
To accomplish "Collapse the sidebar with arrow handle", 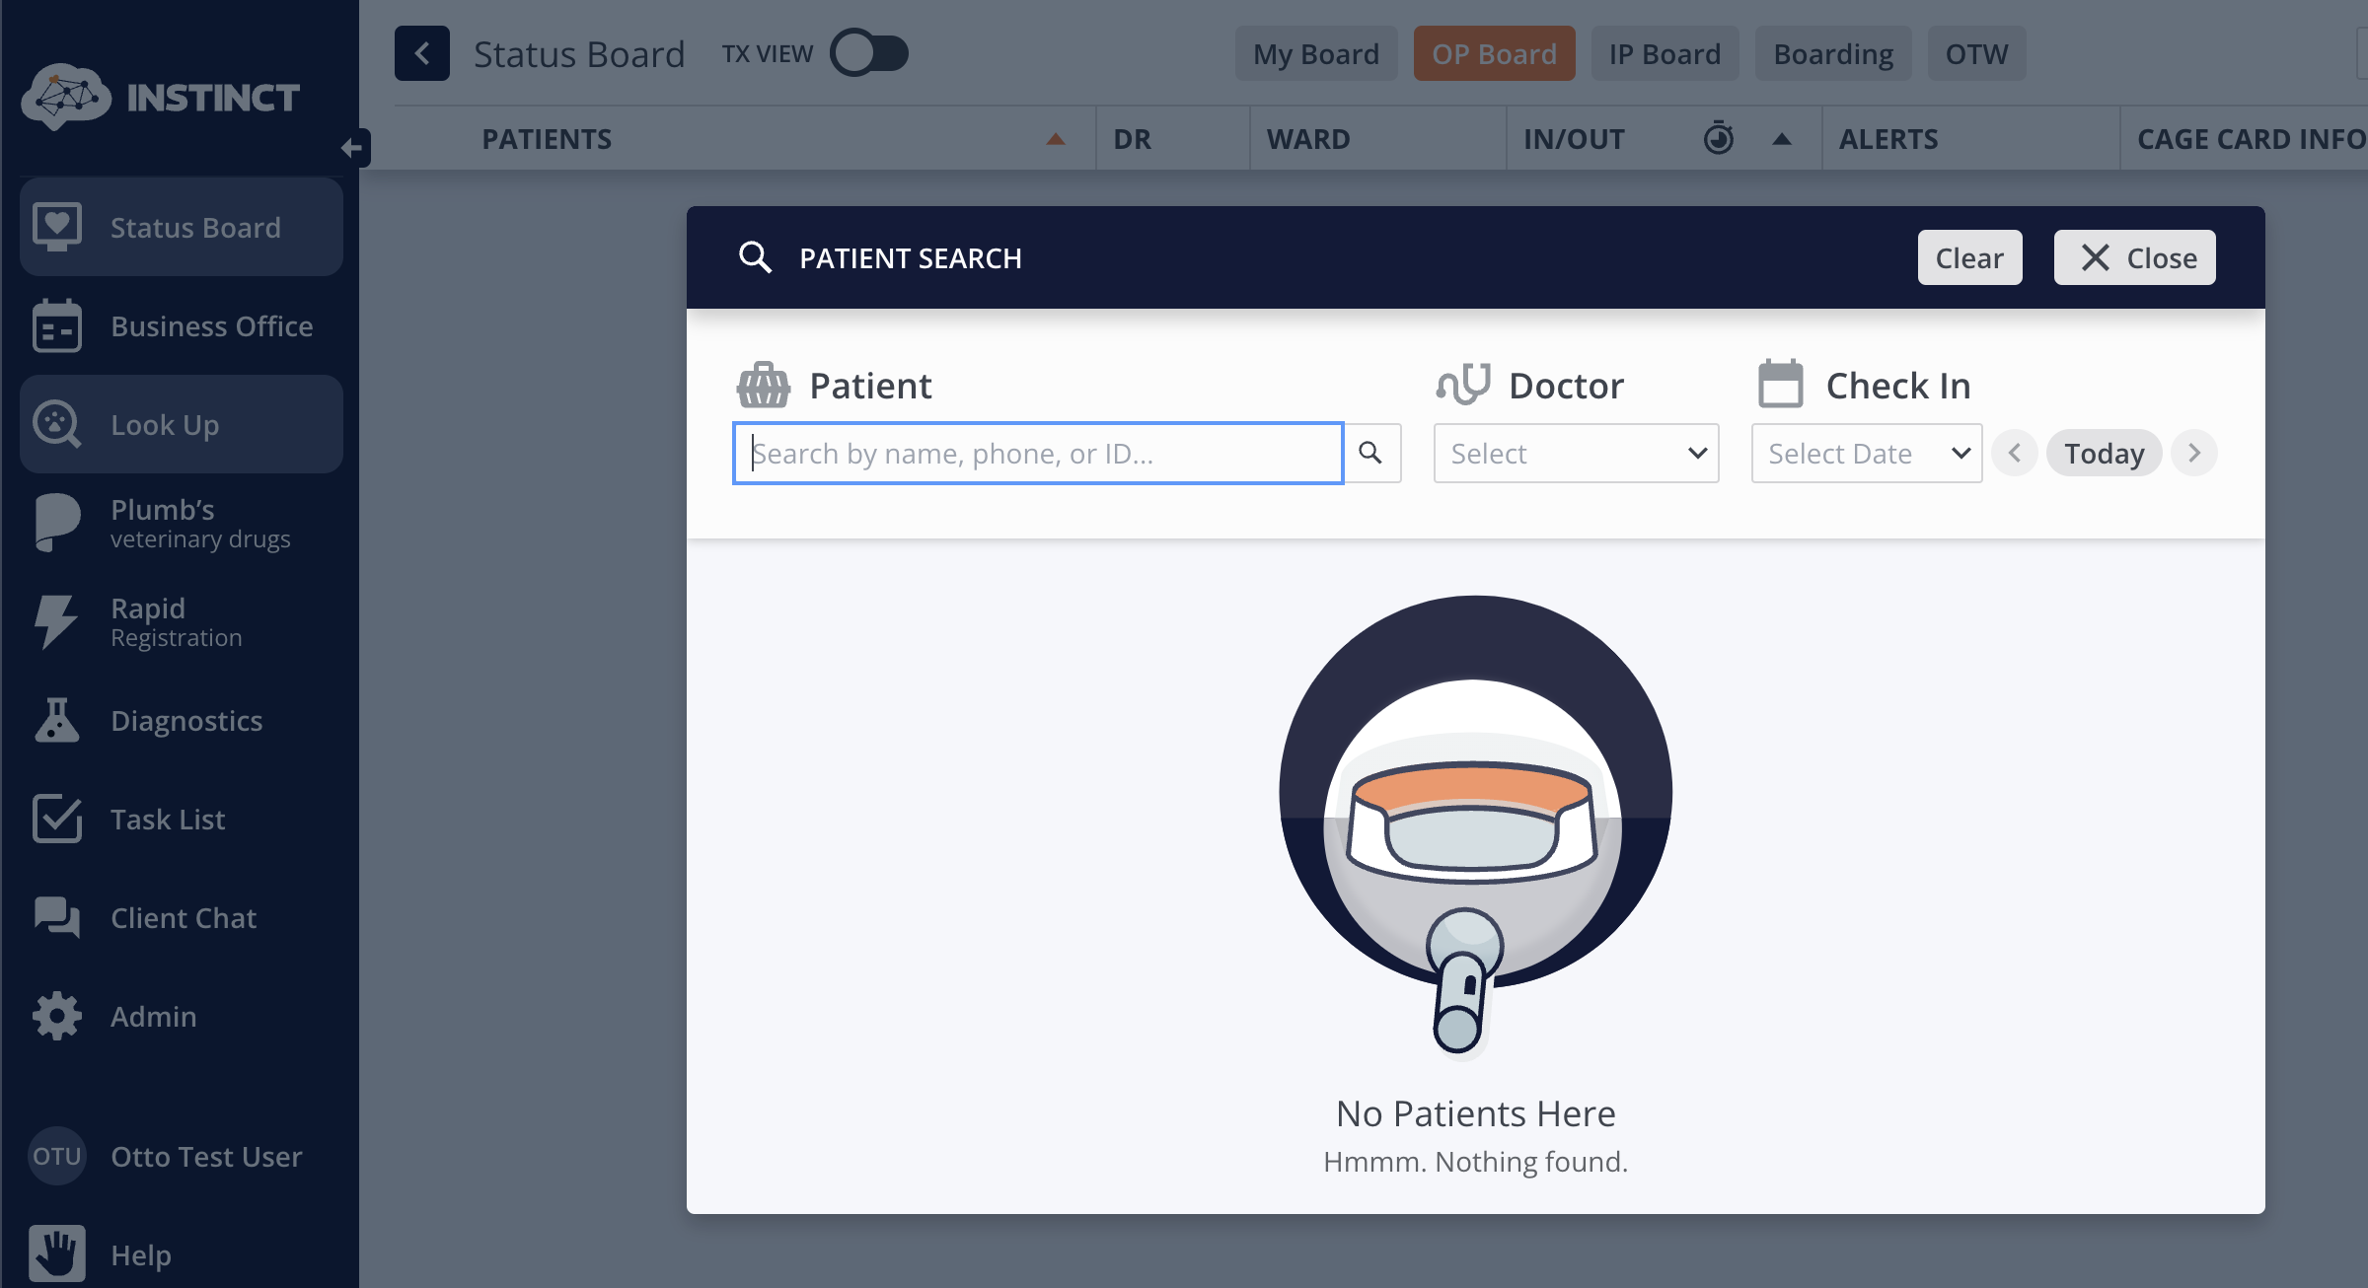I will point(352,148).
